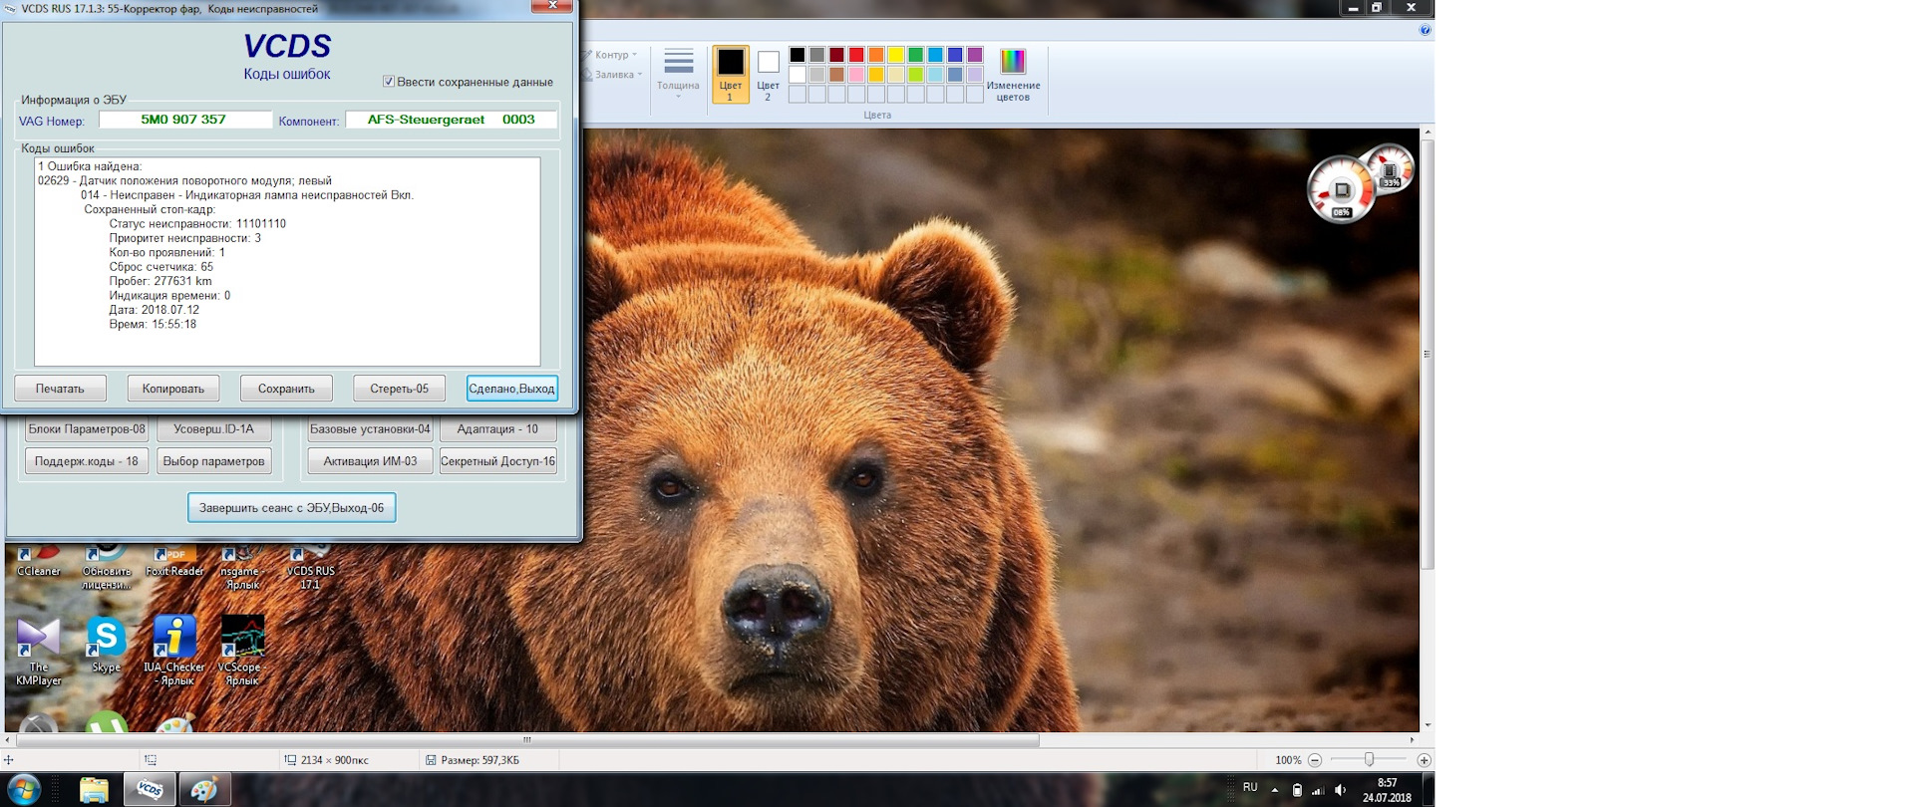The height and width of the screenshot is (807, 1914).
Task: Click the zoom out minus icon
Action: pyautogui.click(x=1315, y=760)
